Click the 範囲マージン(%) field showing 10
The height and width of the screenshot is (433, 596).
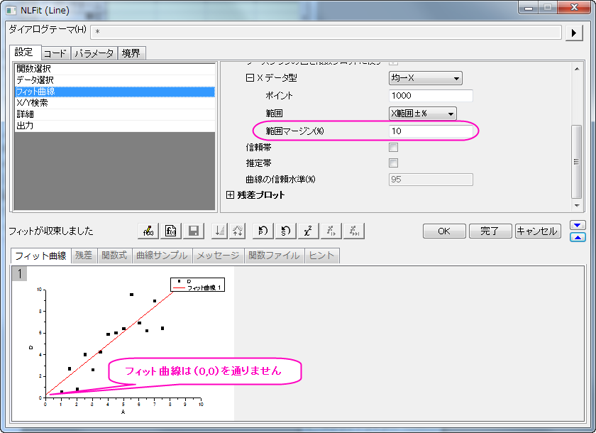[x=431, y=131]
